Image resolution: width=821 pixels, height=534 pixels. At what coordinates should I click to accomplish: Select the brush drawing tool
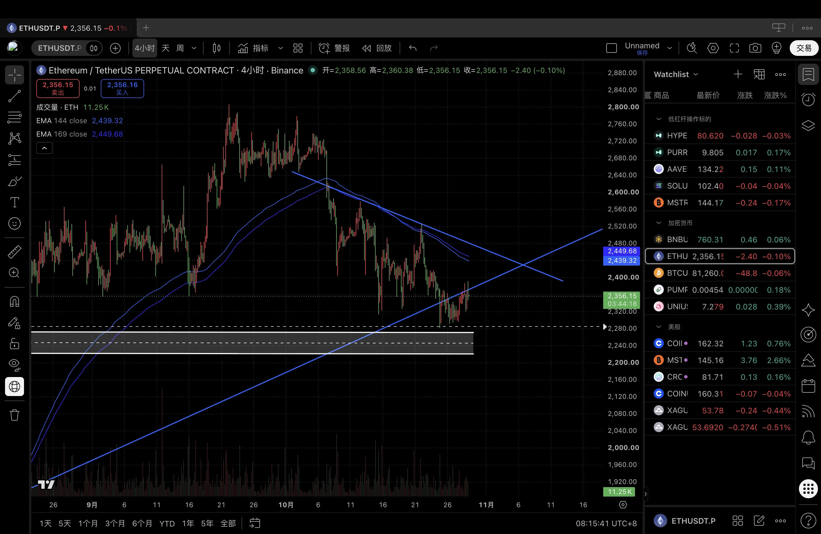(15, 181)
